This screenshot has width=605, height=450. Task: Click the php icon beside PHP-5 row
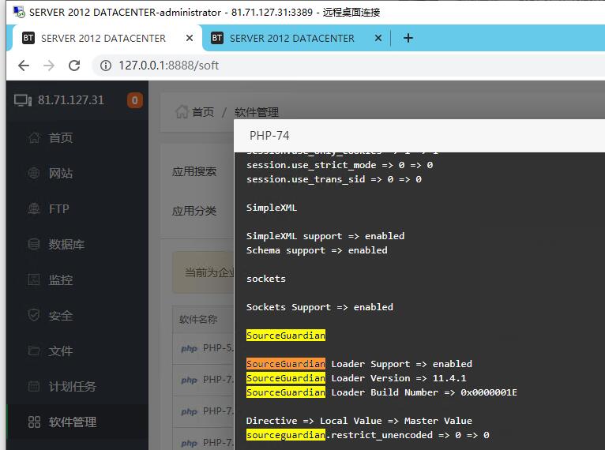(189, 349)
